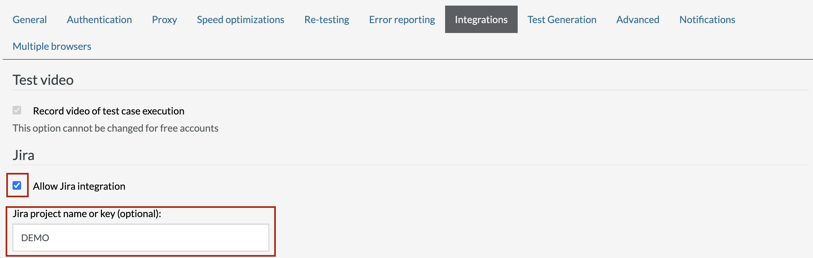Open the Speed optimizations tab
This screenshot has height=258, width=813.
point(241,19)
